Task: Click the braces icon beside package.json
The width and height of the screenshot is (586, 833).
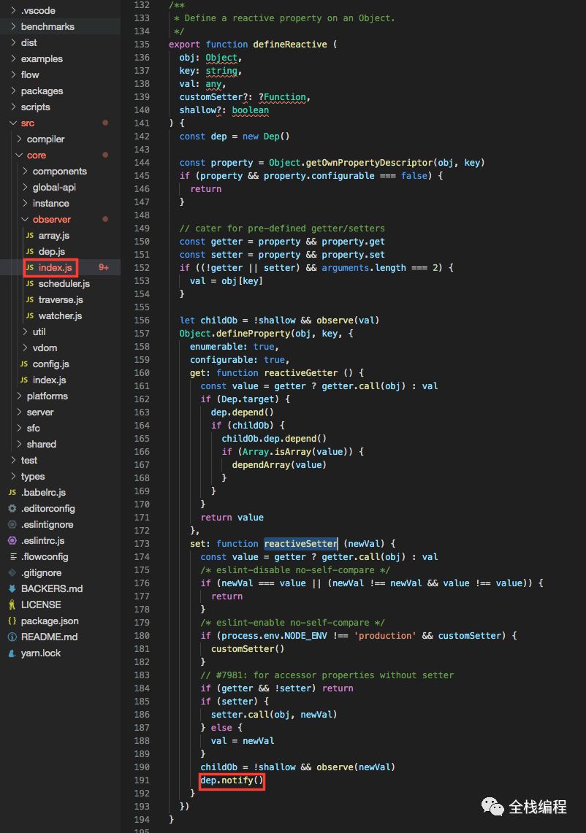Action: tap(12, 621)
